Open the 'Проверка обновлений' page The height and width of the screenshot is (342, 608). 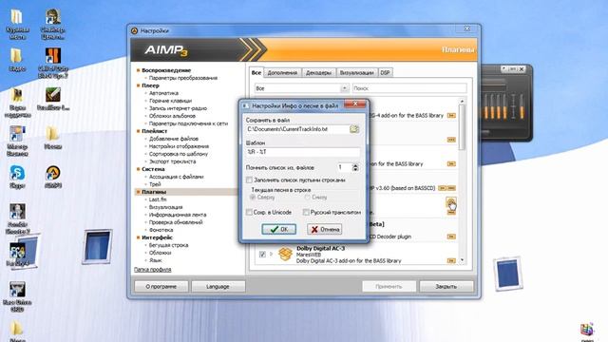176,222
